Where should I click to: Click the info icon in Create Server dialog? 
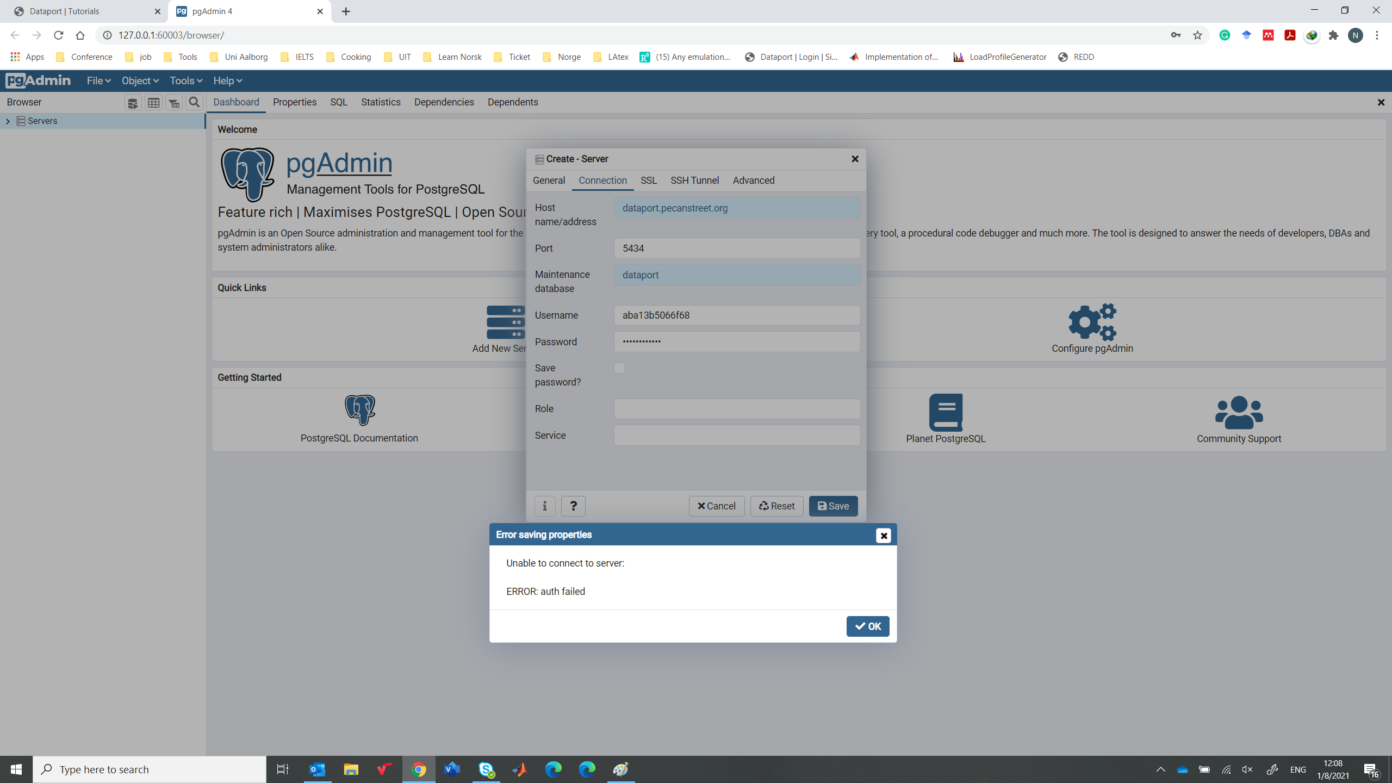pos(545,506)
